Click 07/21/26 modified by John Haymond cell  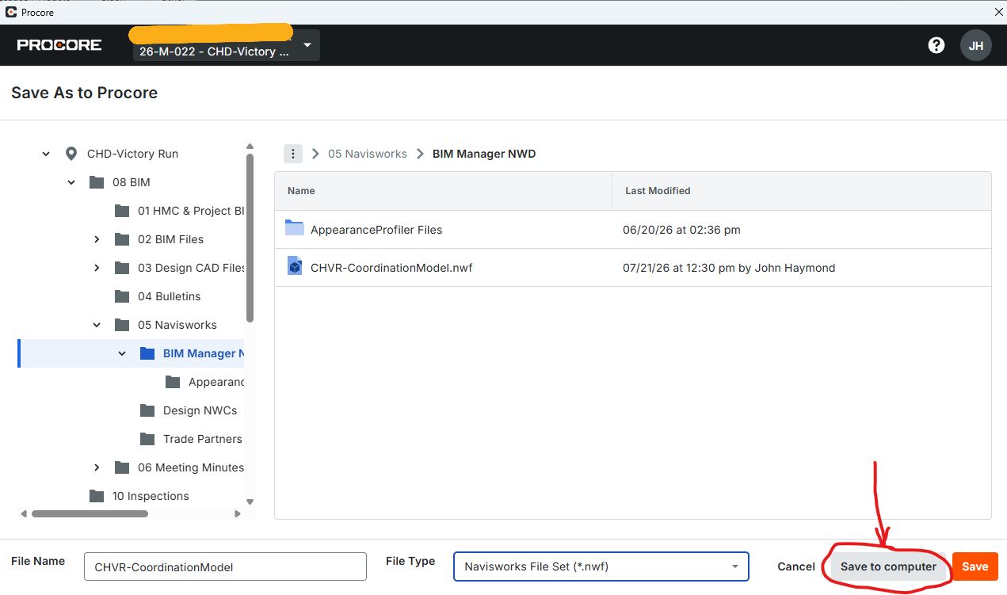click(729, 268)
